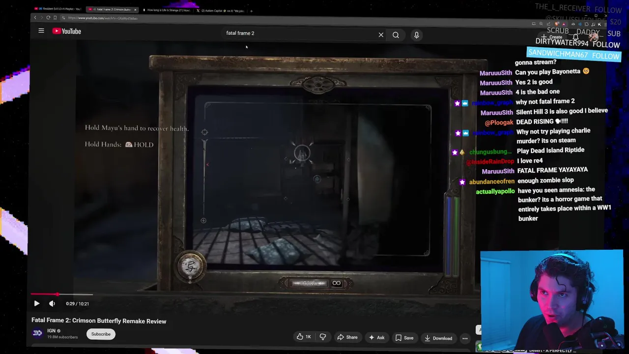This screenshot has width=629, height=354.
Task: Open the three-dot more actions menu
Action: click(465, 338)
